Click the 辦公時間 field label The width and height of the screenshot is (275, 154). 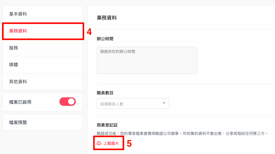coord(105,39)
